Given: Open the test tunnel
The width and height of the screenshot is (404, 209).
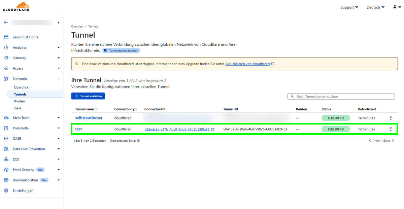Looking at the screenshot, I should (x=78, y=129).
